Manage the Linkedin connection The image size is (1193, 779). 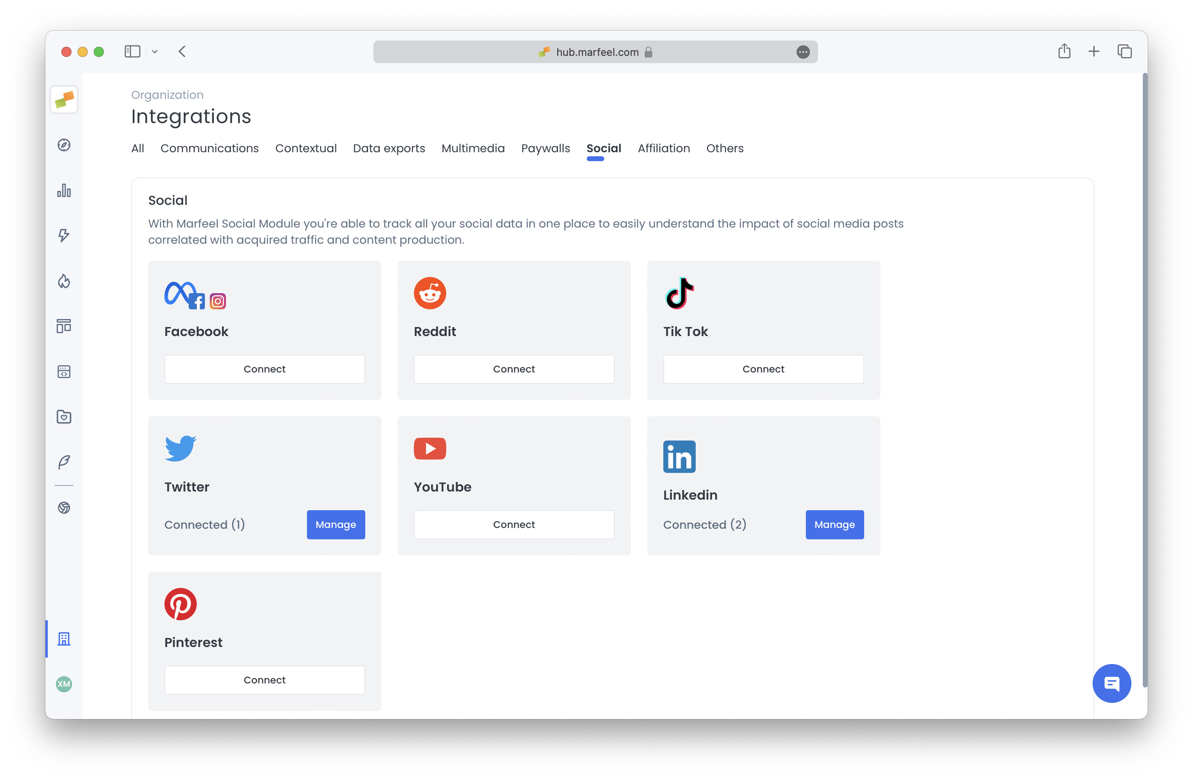[x=834, y=524]
